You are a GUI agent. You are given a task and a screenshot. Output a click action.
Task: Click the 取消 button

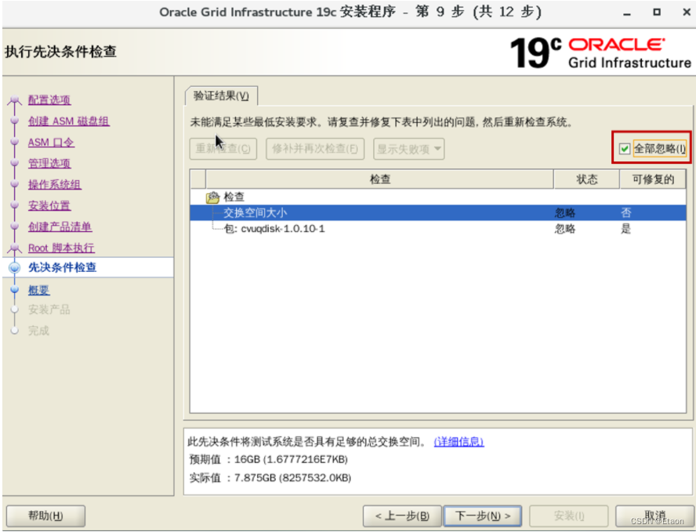click(x=654, y=516)
